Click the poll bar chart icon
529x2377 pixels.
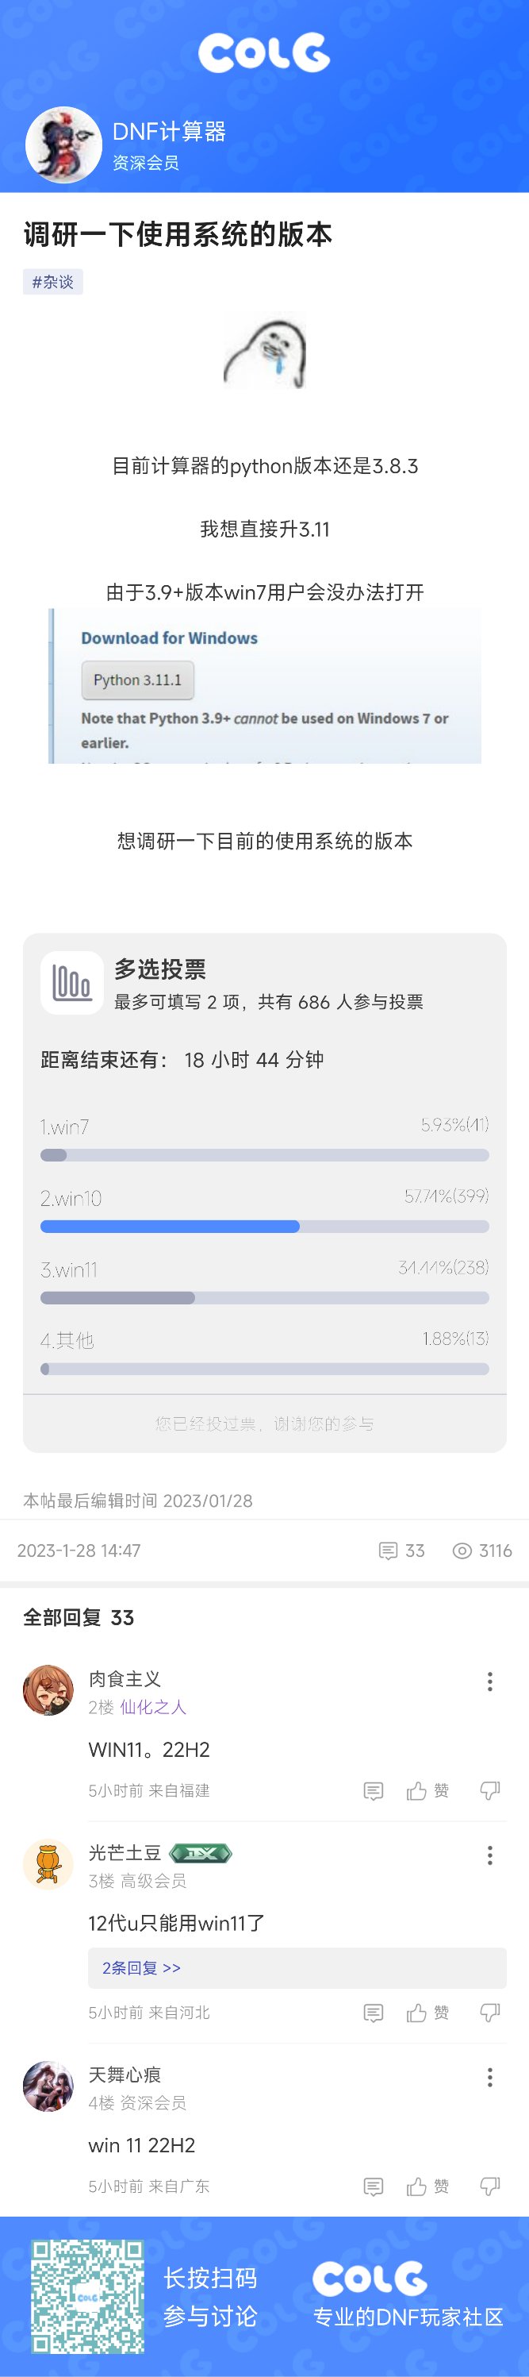(72, 983)
